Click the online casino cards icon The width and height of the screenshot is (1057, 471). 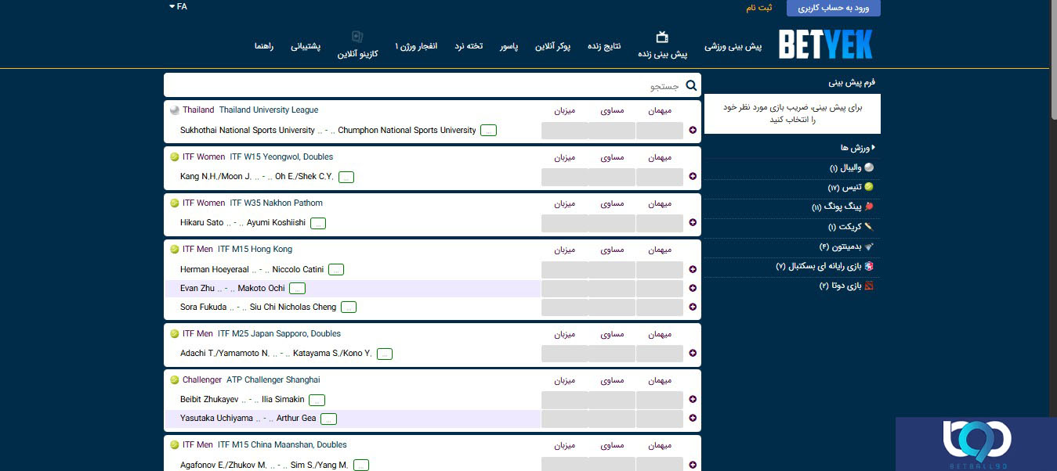(357, 37)
